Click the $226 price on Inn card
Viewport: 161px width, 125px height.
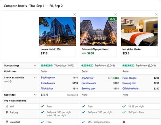[x=126, y=53]
